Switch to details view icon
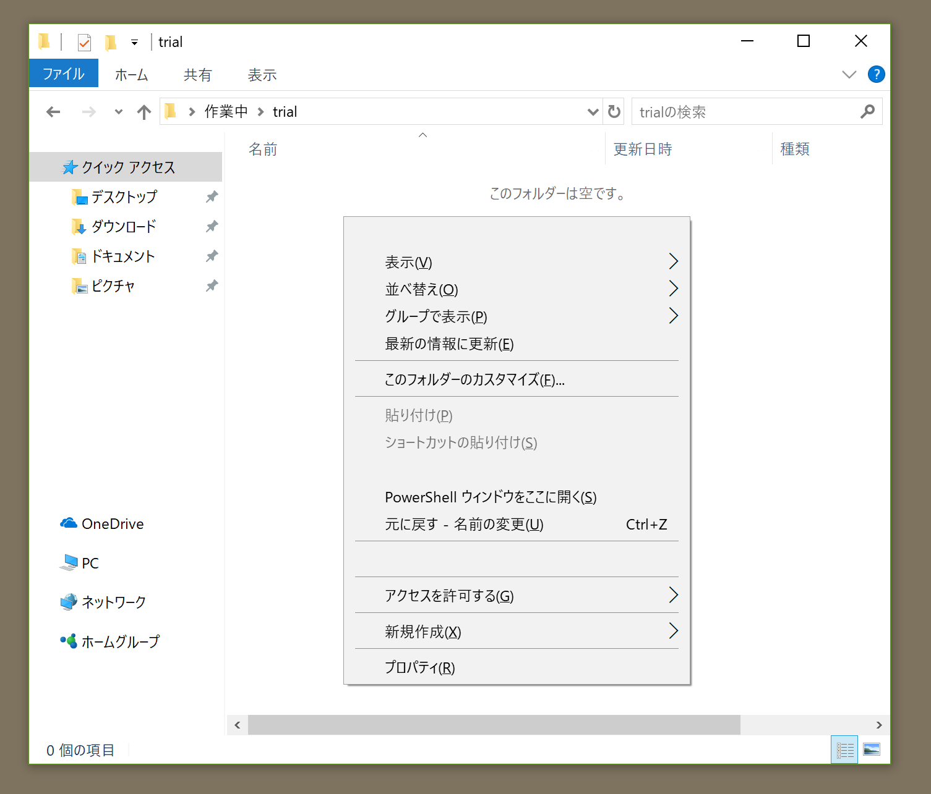931x794 pixels. (x=844, y=750)
